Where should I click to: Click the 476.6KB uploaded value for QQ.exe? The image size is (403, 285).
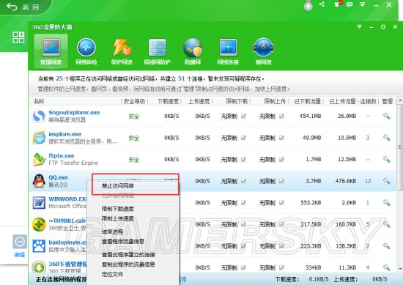coord(345,181)
